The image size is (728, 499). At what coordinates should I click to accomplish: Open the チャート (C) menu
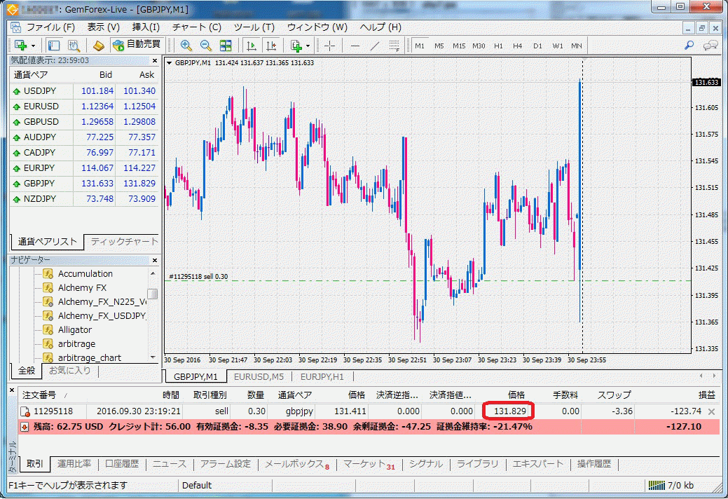point(196,27)
